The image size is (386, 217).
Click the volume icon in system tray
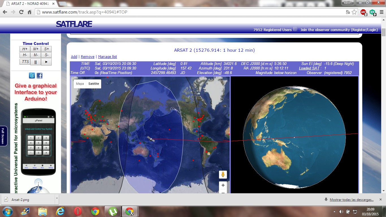[341, 212]
